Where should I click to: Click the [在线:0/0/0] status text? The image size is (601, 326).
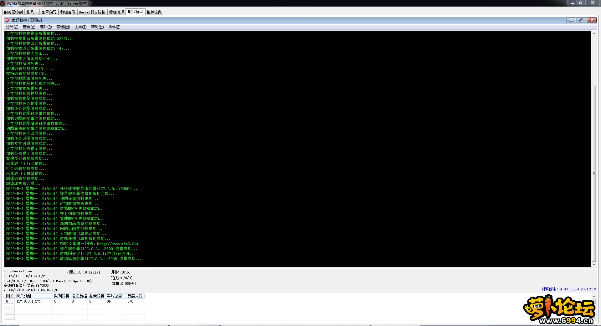click(121, 278)
